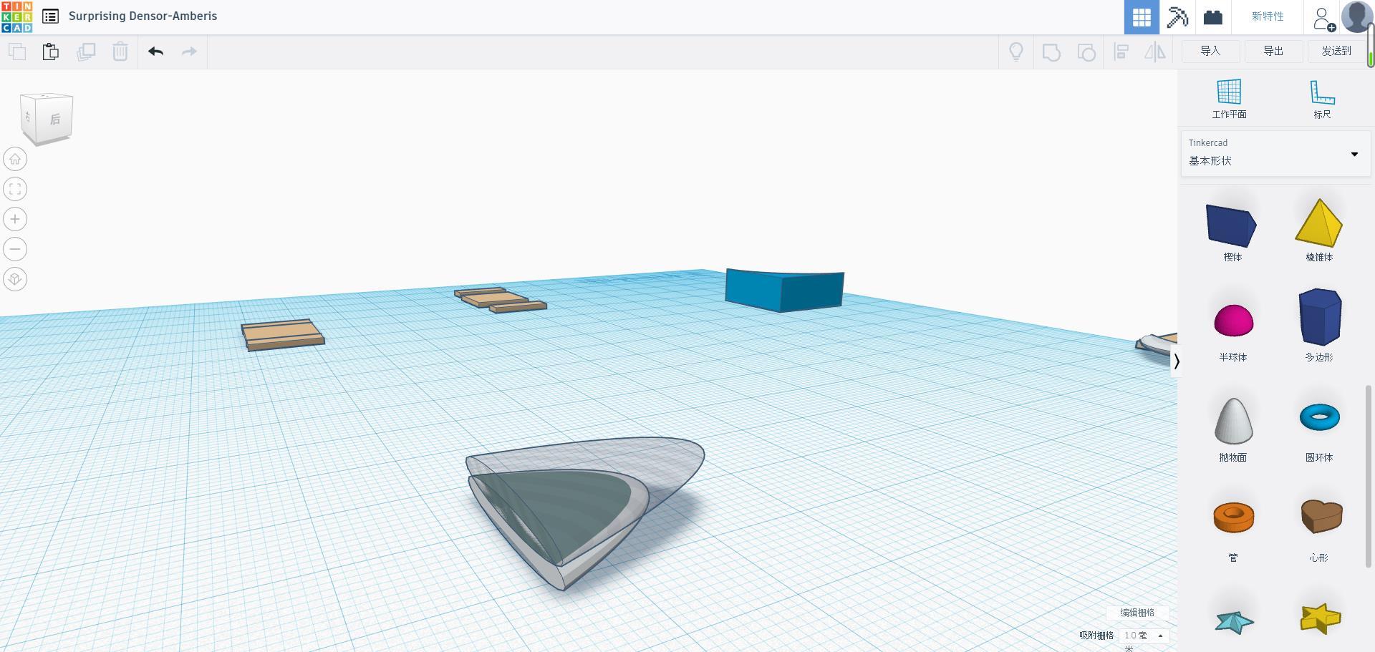Screen dimensions: 1375x652
Task: Collapse the shapes panel chevron
Action: point(1176,361)
